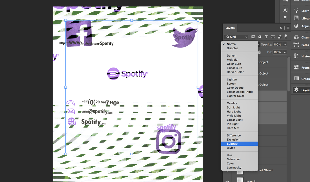Viewport: 310px width, 182px height.
Task: Open the Adjustments panel
Action: click(x=301, y=26)
